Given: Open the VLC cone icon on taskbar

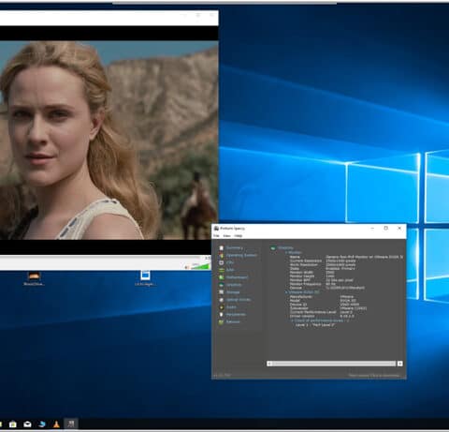Looking at the screenshot, I should [x=56, y=424].
